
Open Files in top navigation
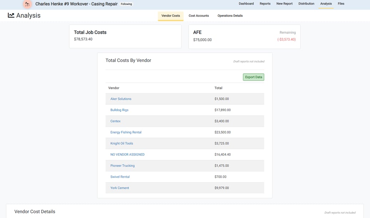click(x=341, y=4)
